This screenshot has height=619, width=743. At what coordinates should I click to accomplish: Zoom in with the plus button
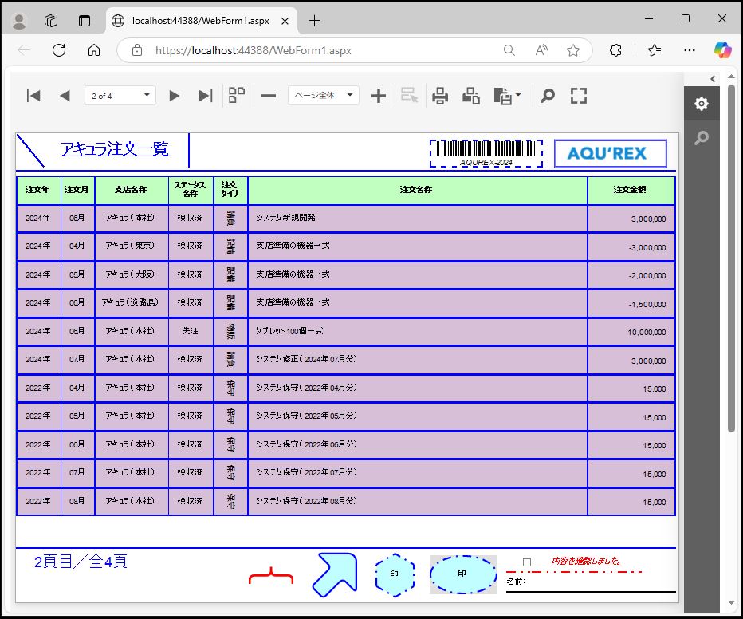coord(379,96)
